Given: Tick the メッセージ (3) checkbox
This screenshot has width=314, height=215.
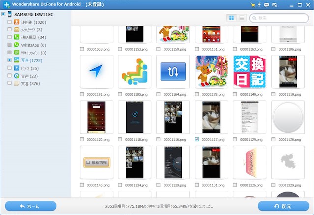Looking at the screenshot, I should point(9,29).
